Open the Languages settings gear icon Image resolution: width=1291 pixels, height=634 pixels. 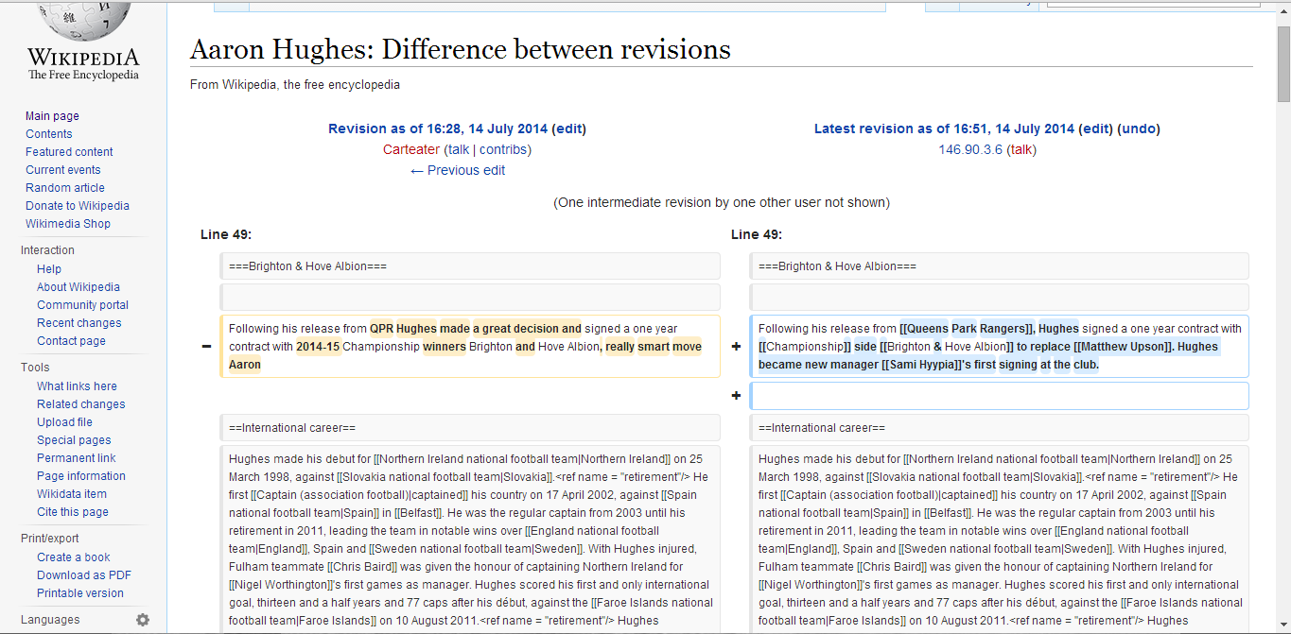[x=143, y=620]
